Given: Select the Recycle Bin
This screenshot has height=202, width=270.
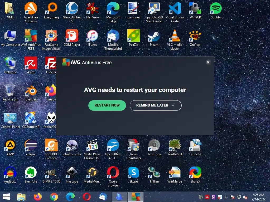Looking at the screenshot, I should [x=10, y=92].
